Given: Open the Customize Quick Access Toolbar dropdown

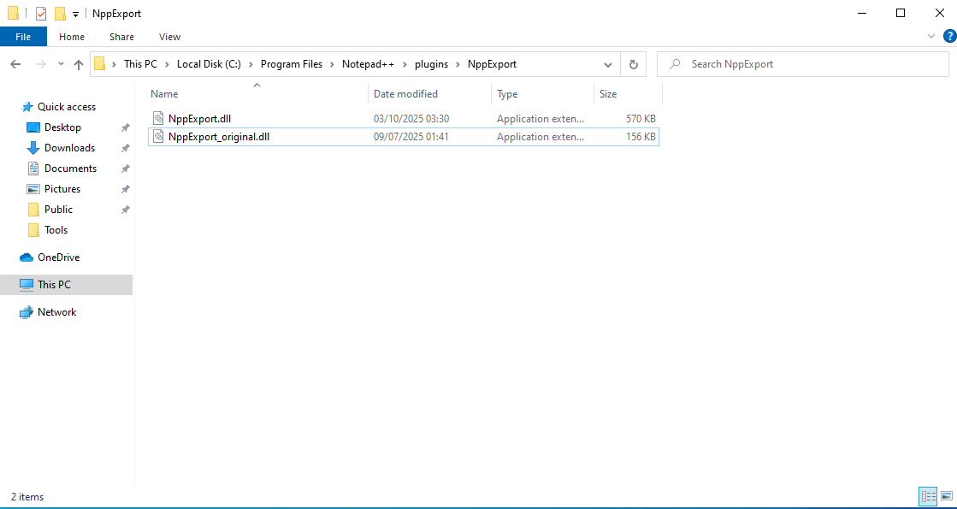Looking at the screenshot, I should click(x=75, y=13).
